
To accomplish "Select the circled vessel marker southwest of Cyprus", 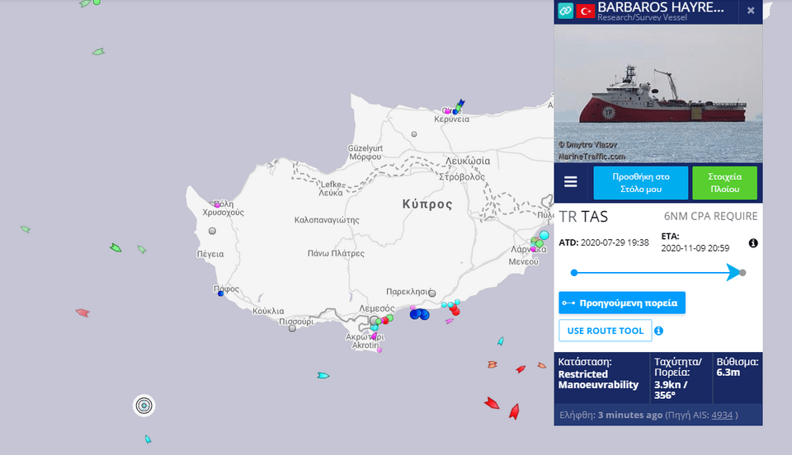I will (144, 405).
